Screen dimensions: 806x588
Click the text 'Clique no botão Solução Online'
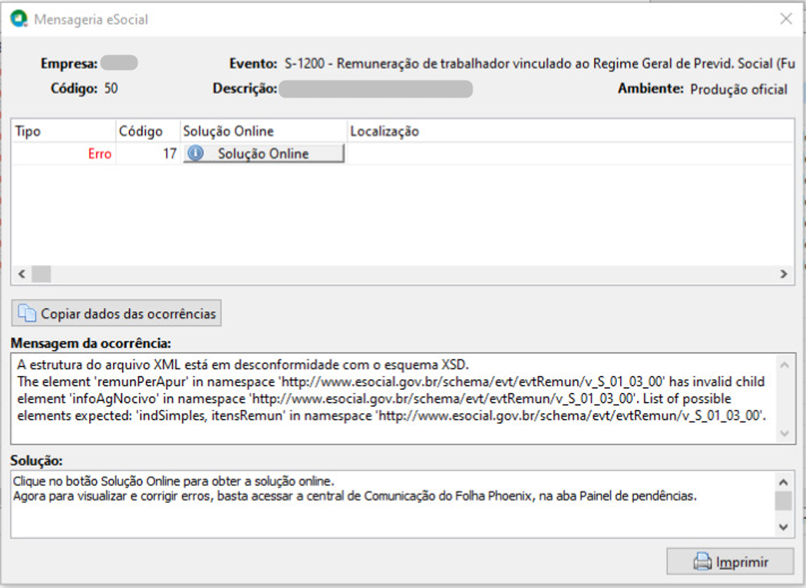click(x=96, y=482)
